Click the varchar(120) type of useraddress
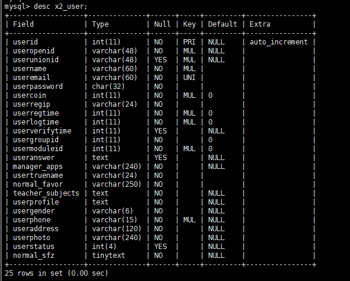Viewport: 350px width, 281px height. click(x=116, y=229)
